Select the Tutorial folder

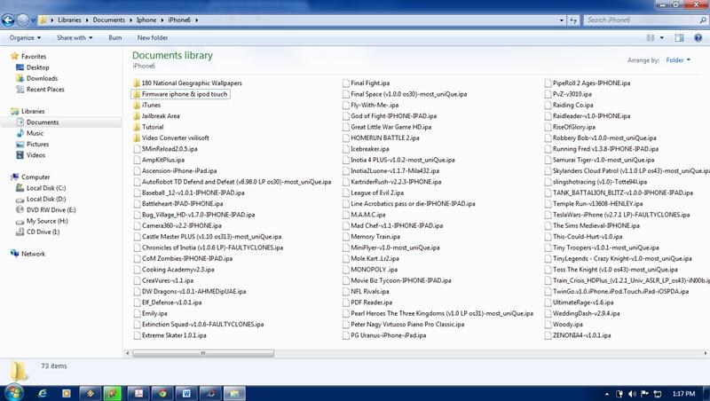[153, 127]
